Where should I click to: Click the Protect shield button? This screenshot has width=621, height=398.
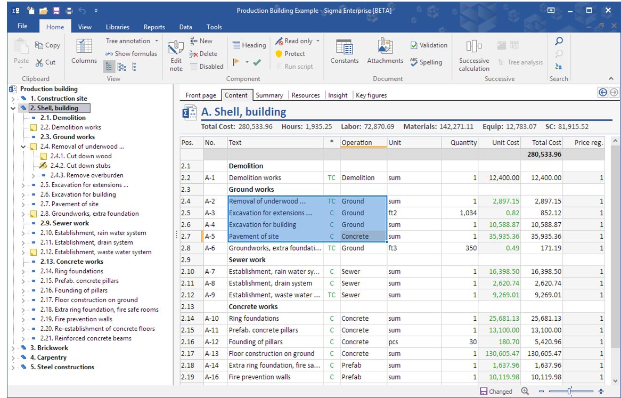point(290,54)
